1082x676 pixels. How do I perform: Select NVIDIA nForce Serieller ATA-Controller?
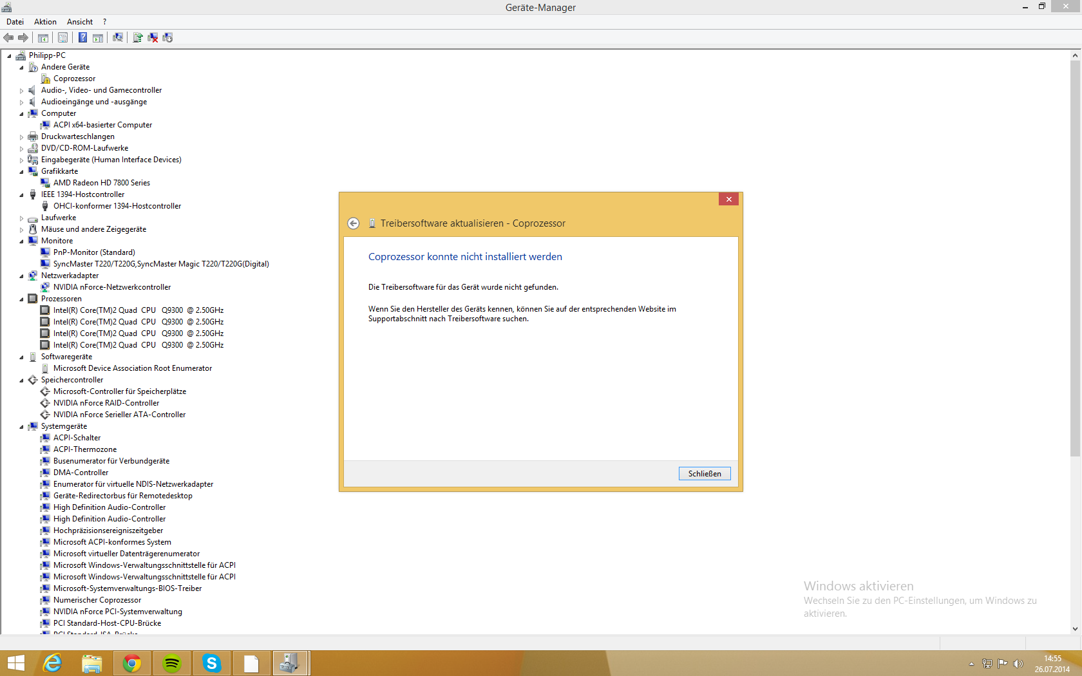[x=119, y=415]
